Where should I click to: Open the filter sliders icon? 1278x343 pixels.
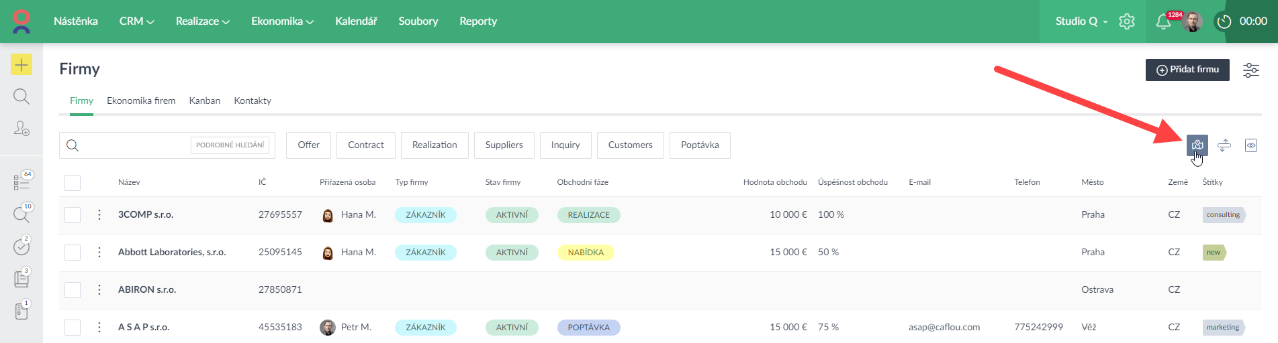point(1250,70)
